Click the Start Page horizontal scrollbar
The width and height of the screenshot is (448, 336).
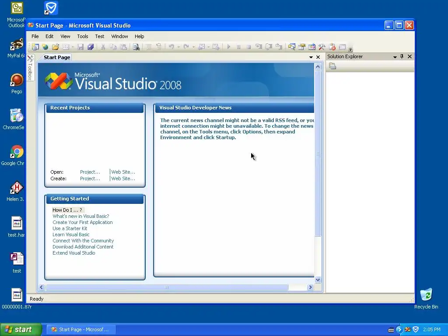pyautogui.click(x=167, y=287)
